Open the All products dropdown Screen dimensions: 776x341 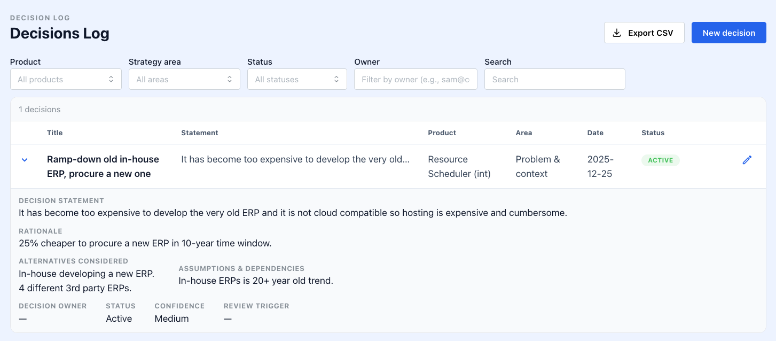(x=66, y=79)
